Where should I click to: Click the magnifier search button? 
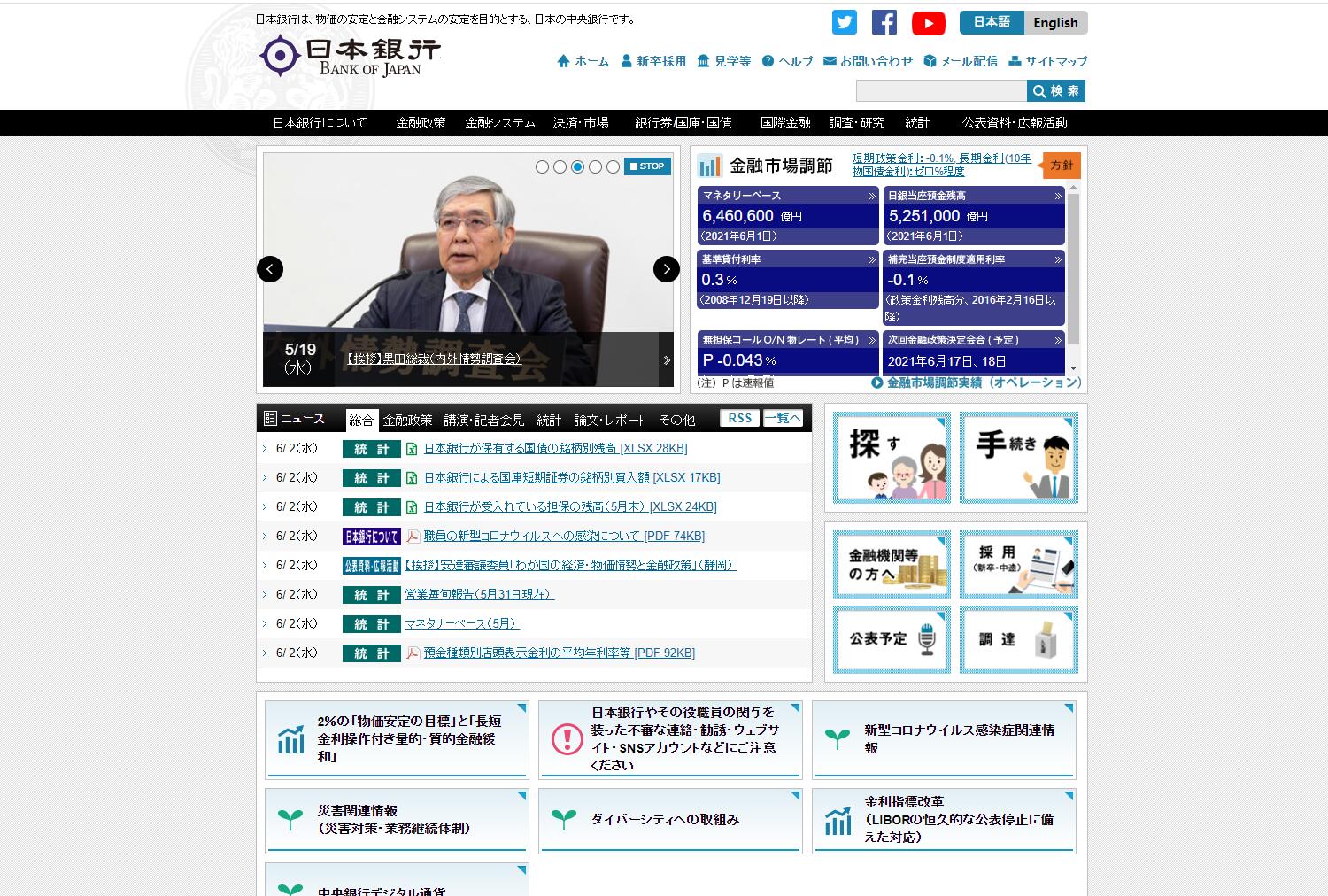[x=1055, y=91]
